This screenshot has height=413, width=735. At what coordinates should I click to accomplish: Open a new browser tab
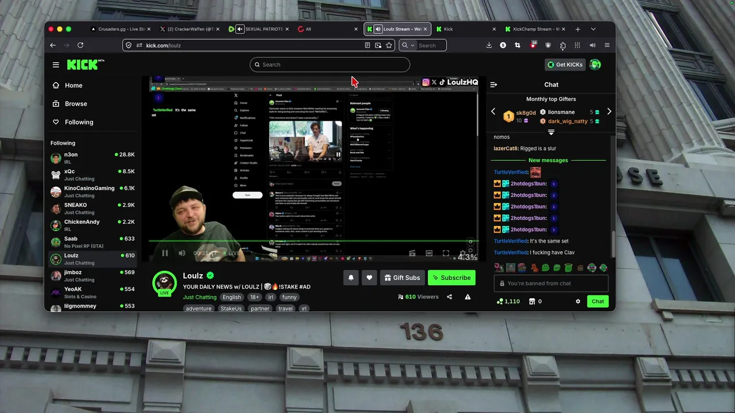[578, 29]
